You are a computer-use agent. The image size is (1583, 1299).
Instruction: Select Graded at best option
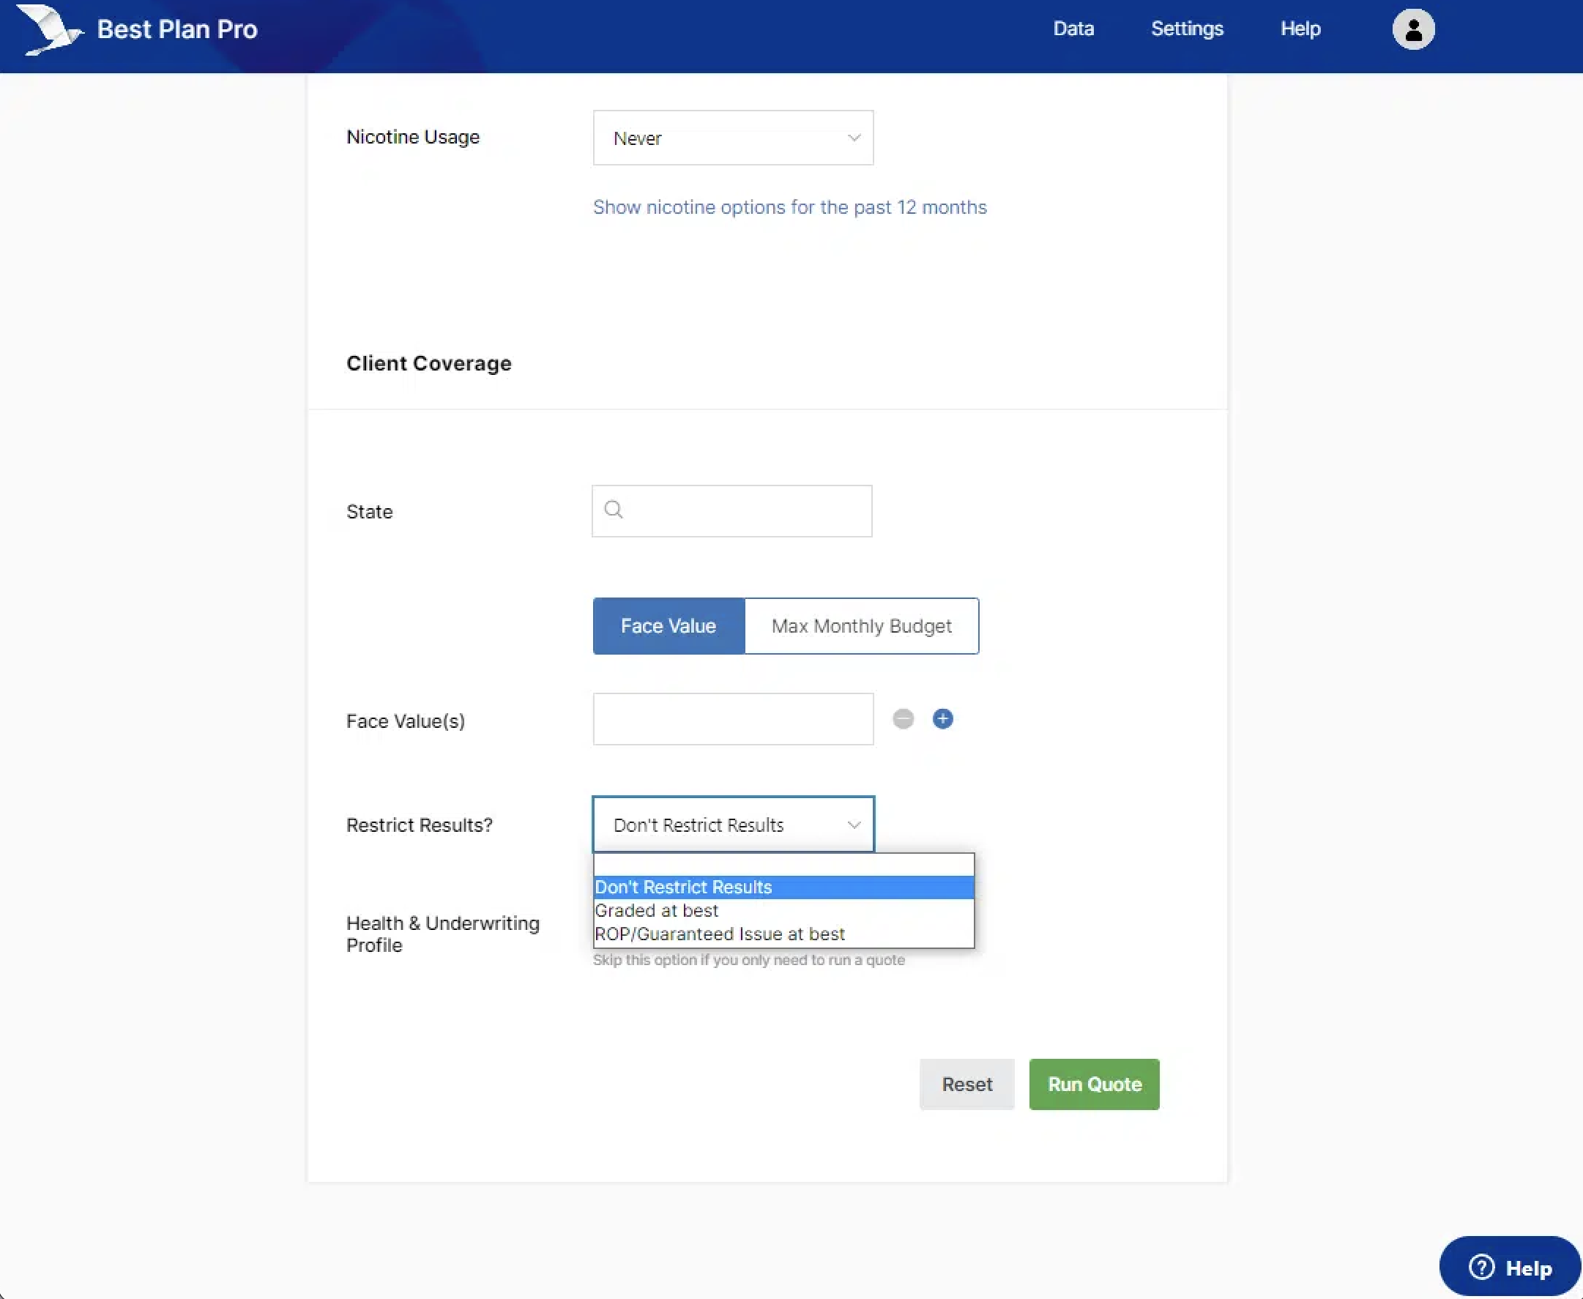(656, 911)
